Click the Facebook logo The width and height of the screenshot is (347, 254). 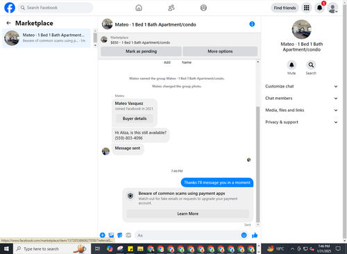point(10,8)
